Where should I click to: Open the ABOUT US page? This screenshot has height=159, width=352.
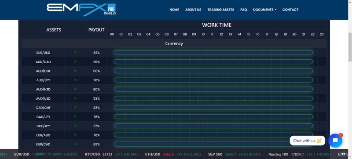tap(193, 10)
